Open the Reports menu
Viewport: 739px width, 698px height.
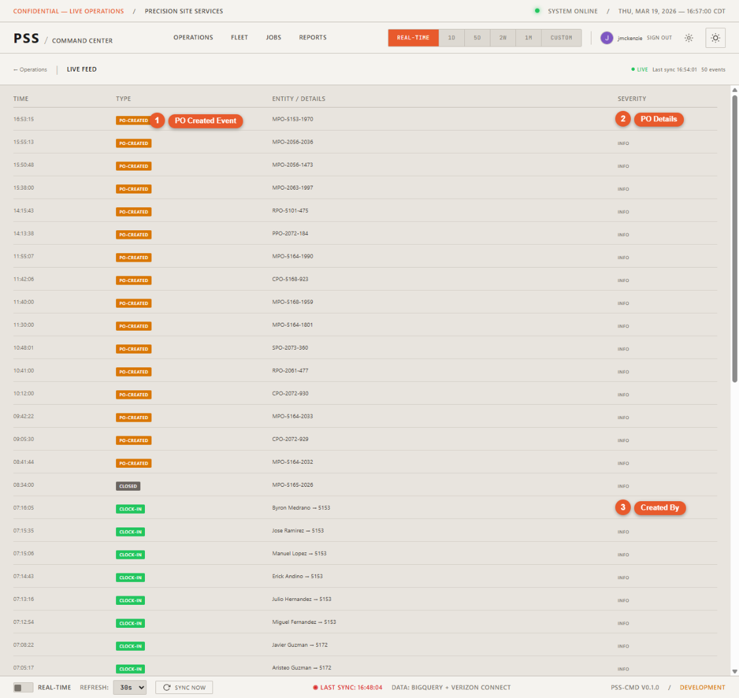(x=313, y=37)
